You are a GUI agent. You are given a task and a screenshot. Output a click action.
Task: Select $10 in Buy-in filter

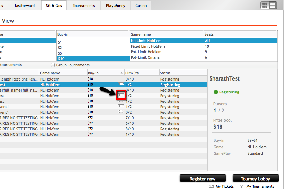[93, 58]
